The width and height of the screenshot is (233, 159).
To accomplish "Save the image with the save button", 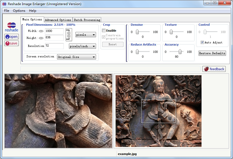I will coord(12,43).
